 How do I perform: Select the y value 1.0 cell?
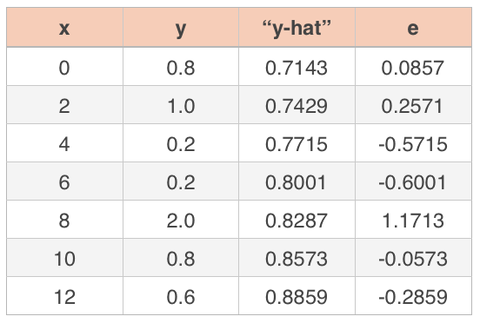coord(181,105)
